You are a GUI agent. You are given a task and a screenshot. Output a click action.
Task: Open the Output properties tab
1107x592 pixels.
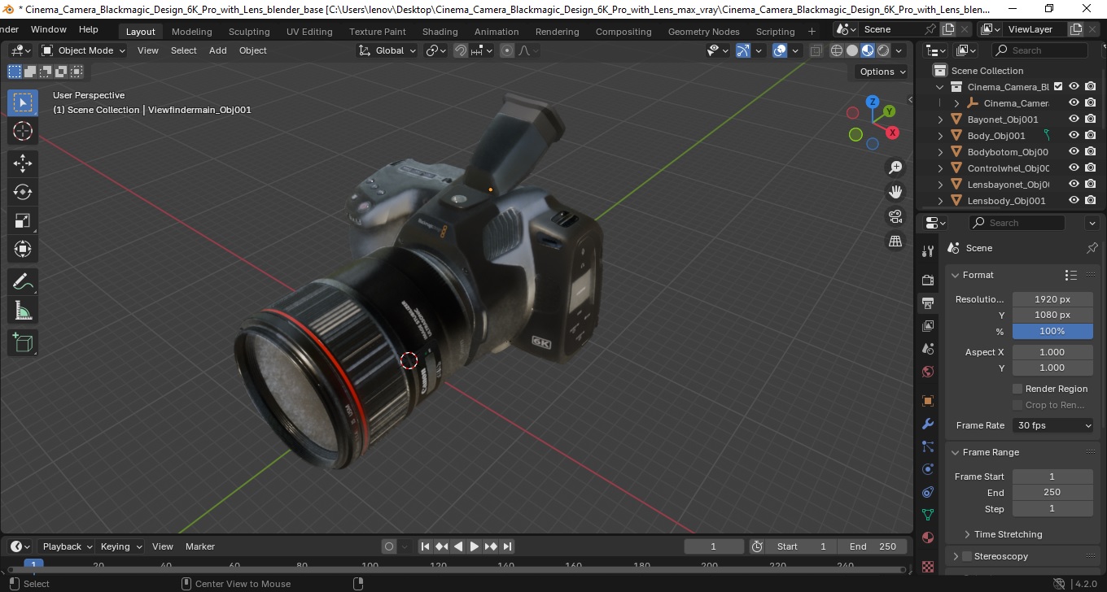click(x=928, y=303)
